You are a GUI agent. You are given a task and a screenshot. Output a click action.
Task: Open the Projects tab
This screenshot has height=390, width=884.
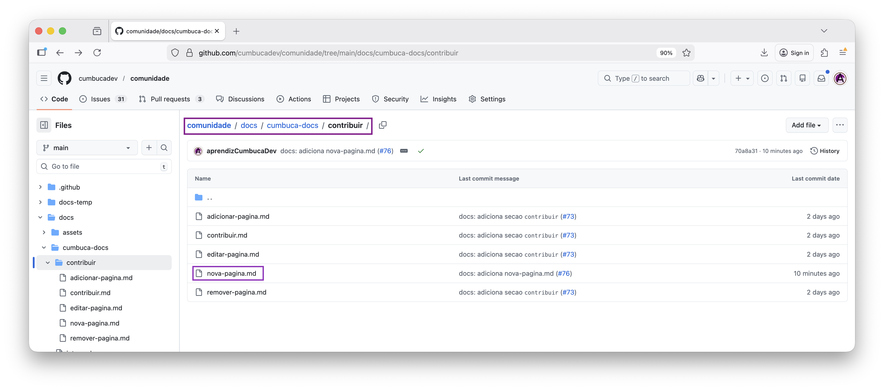coord(341,99)
